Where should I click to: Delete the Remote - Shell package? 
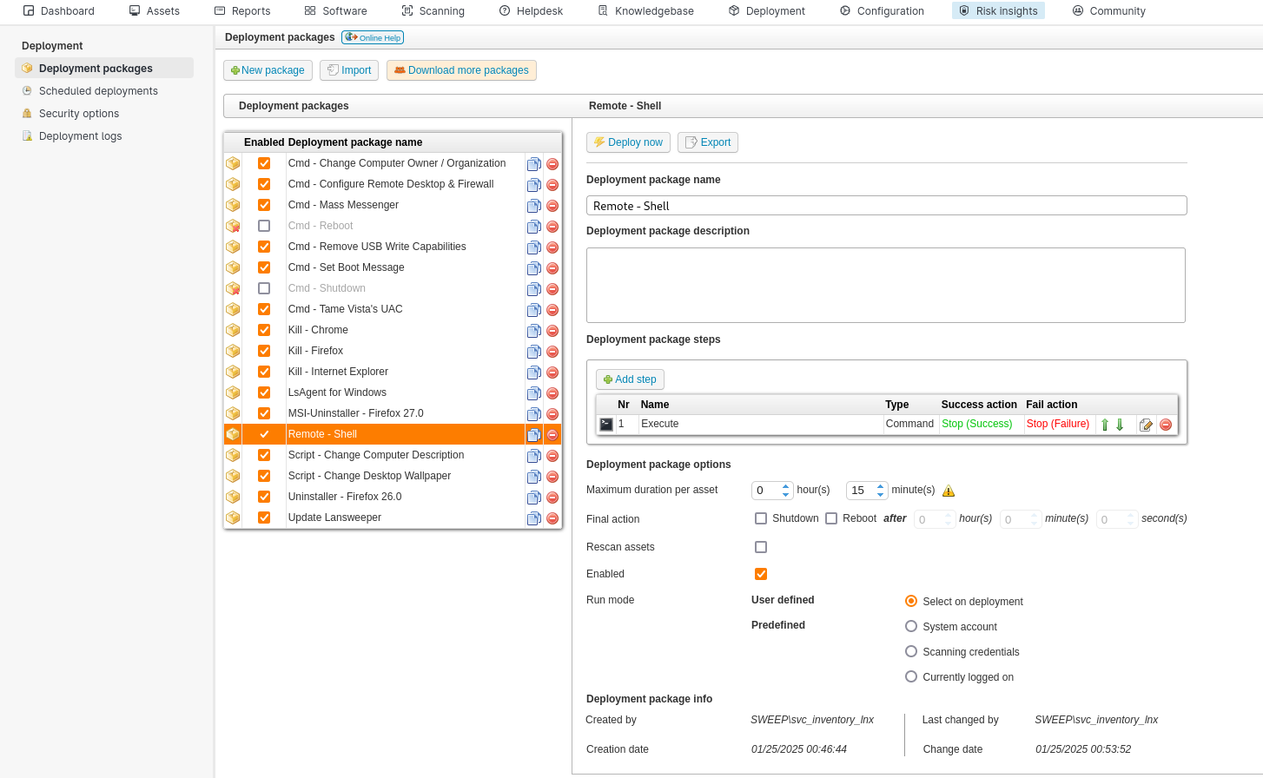552,435
